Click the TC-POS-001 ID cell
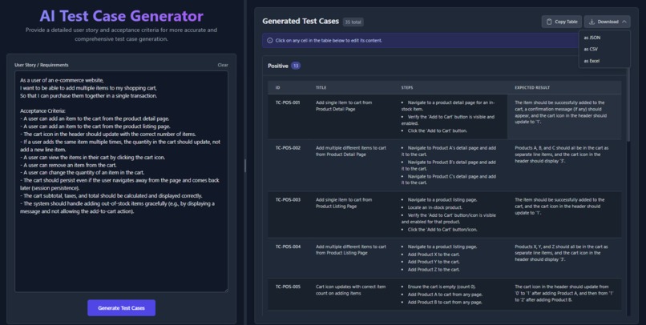646x325 pixels. click(288, 117)
